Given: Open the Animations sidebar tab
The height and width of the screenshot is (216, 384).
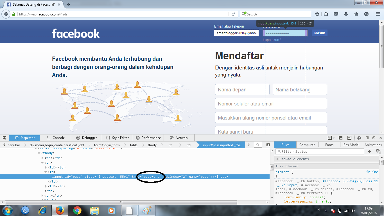Looking at the screenshot, I should pyautogui.click(x=373, y=145).
